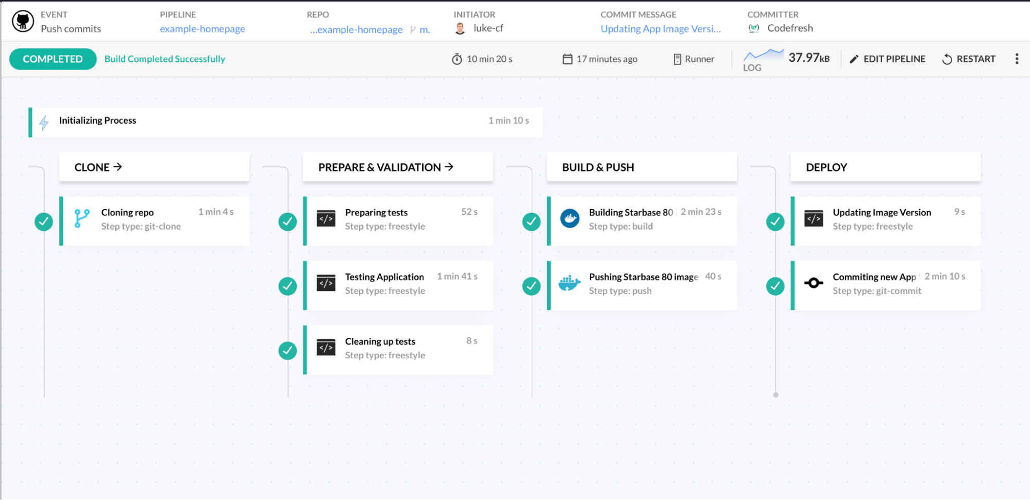Click the freestyle code icon on Preparing tests
Viewport: 1030px width, 500px height.
[x=326, y=218]
